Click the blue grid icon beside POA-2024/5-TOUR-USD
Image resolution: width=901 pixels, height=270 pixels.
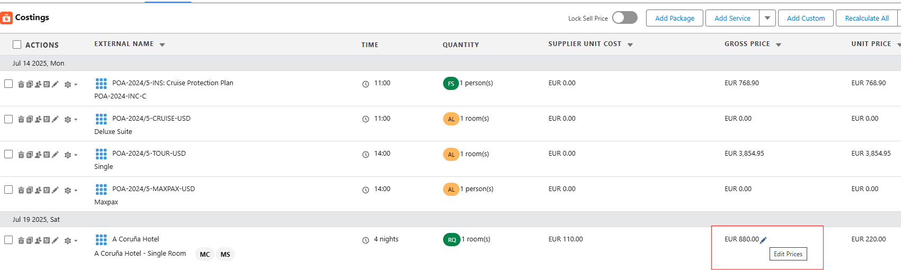pyautogui.click(x=101, y=154)
